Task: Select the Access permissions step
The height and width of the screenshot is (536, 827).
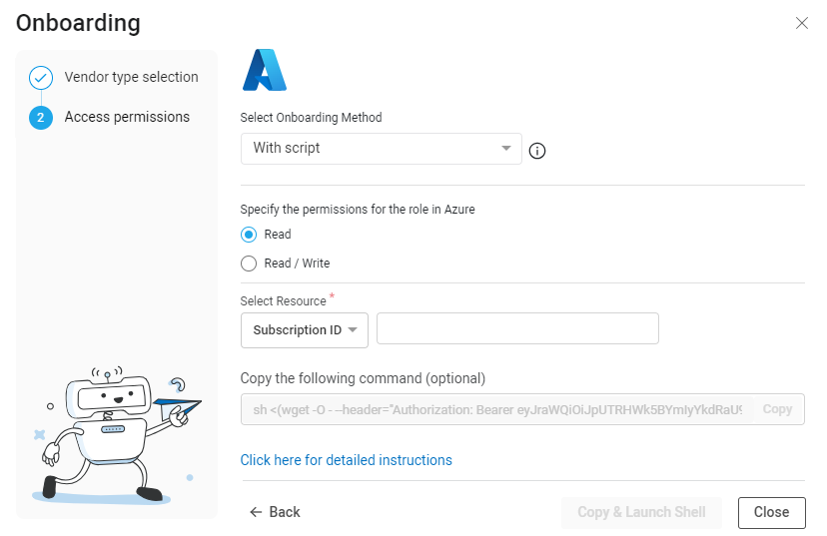Action: pos(127,117)
